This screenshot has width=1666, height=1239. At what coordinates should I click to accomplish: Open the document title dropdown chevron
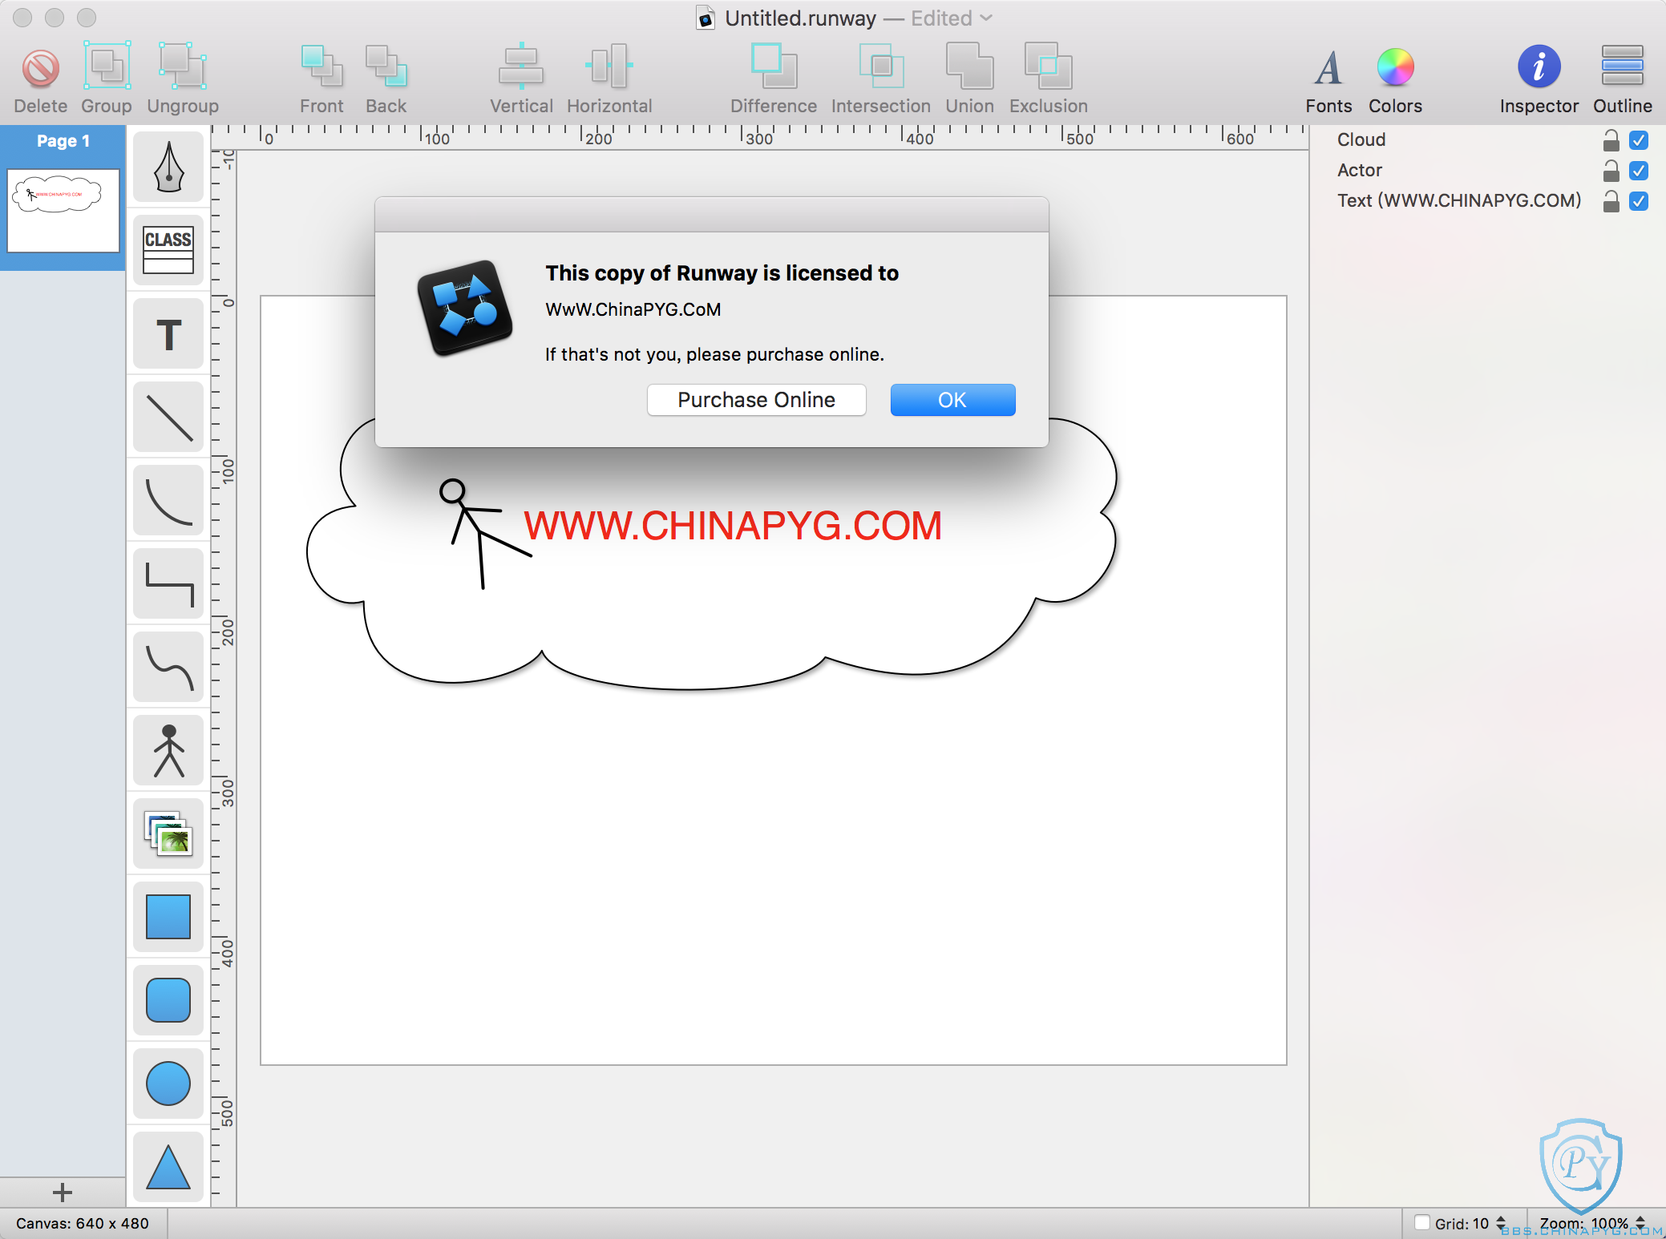[x=986, y=18]
